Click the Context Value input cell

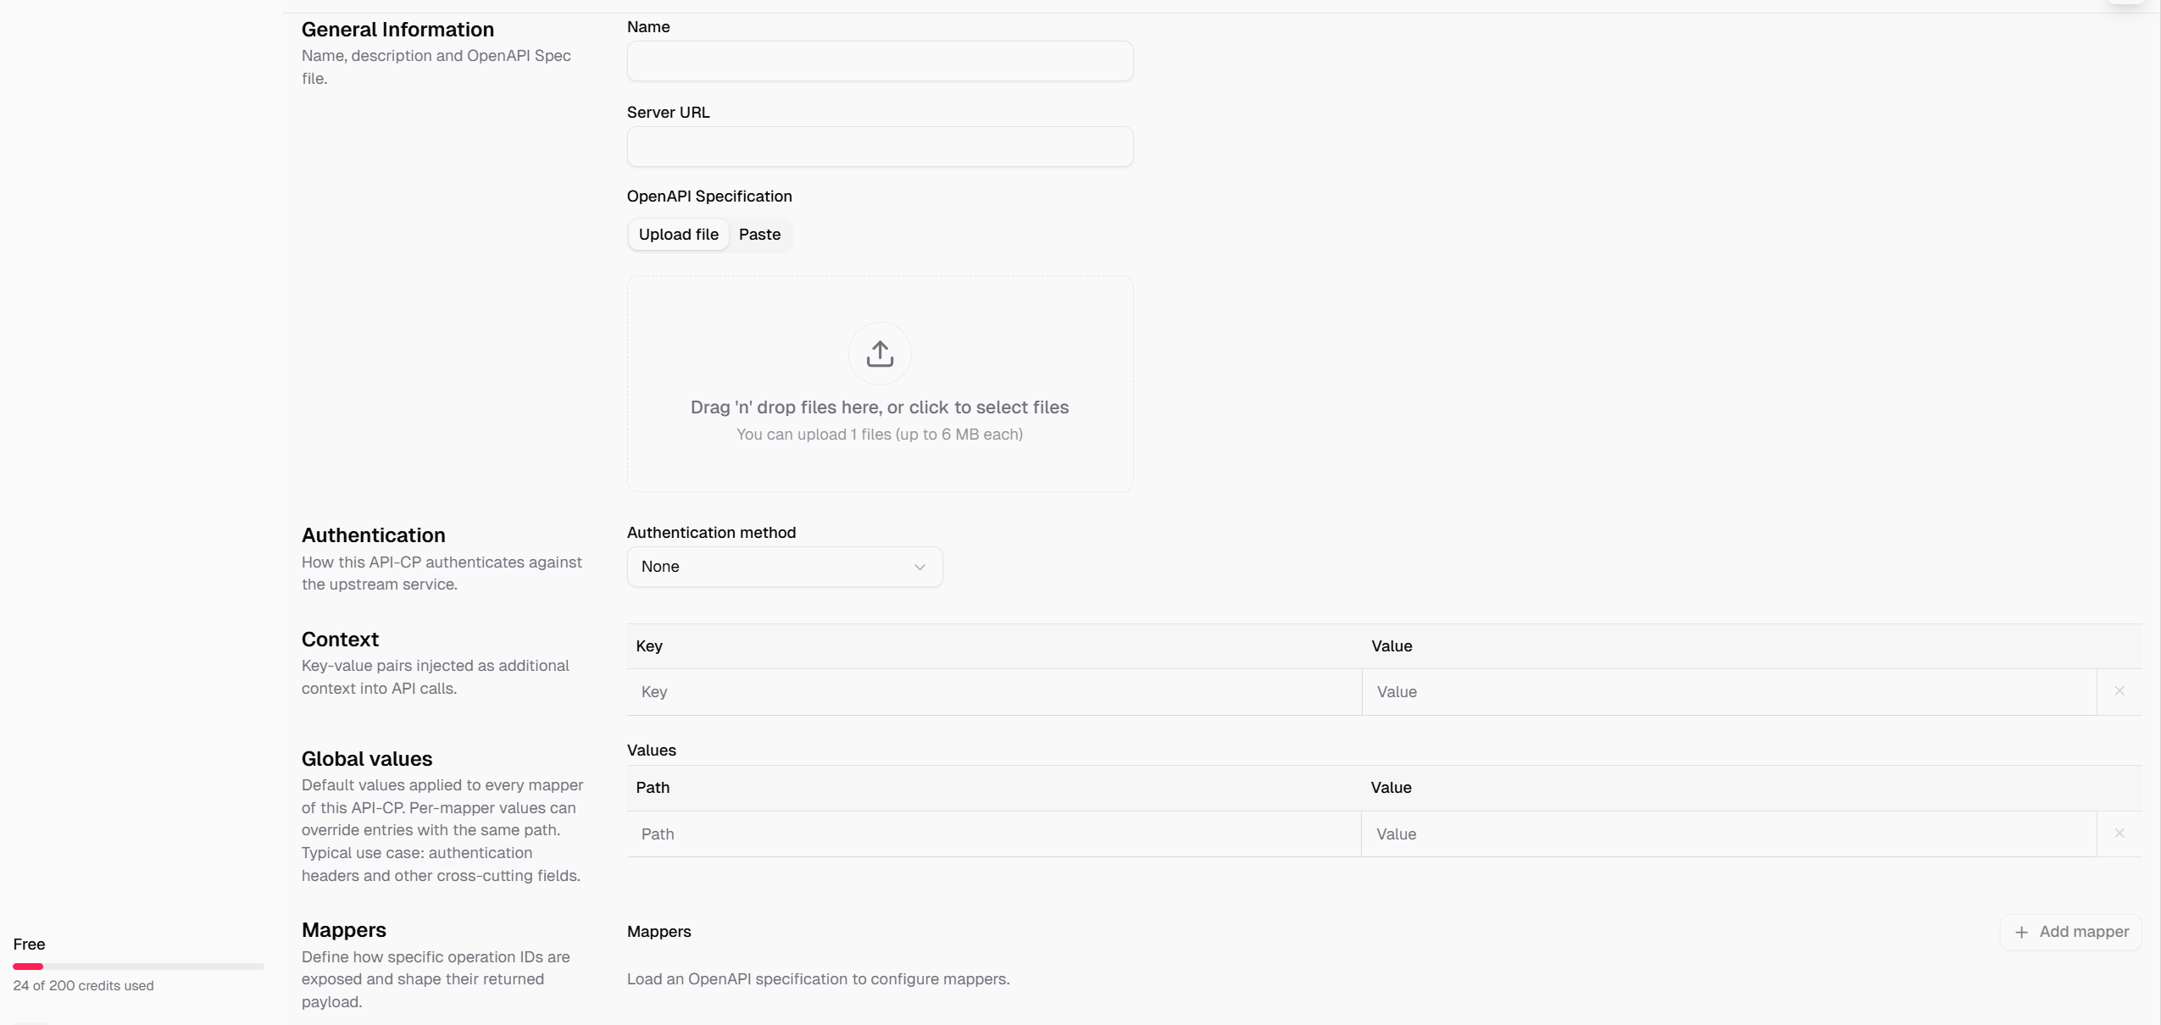tap(1730, 692)
